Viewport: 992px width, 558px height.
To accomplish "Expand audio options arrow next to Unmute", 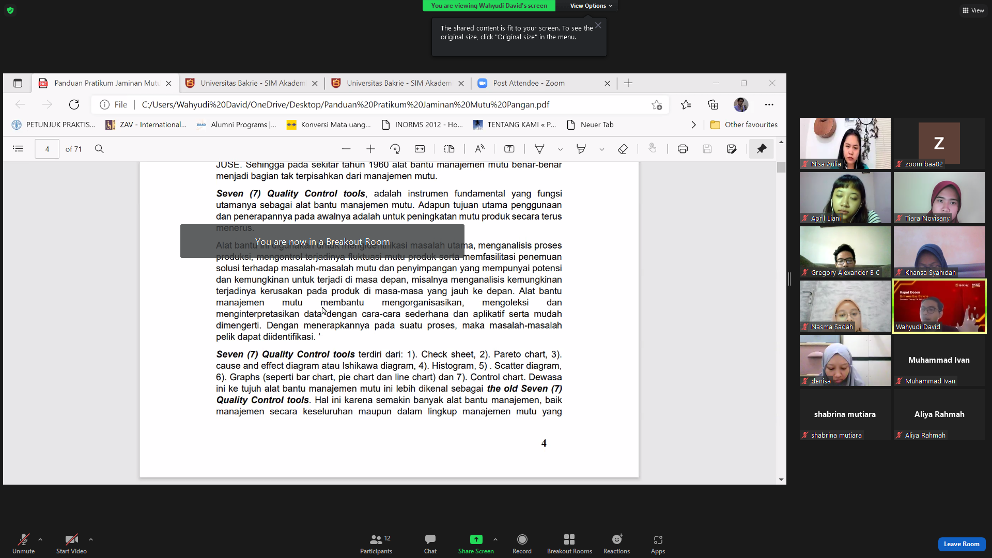I will pyautogui.click(x=40, y=539).
